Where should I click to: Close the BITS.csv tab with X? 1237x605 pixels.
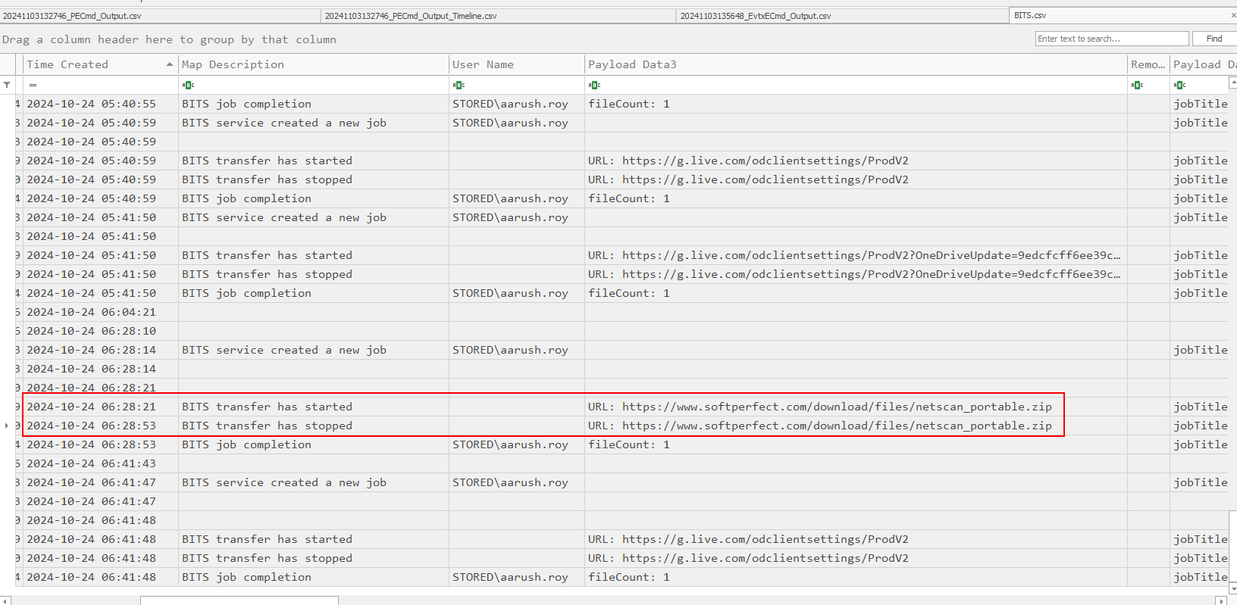coord(1233,15)
